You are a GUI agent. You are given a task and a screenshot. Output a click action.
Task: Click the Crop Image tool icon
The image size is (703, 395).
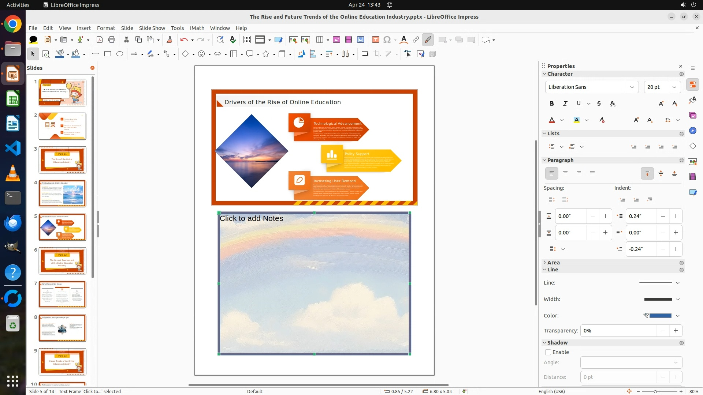(377, 54)
